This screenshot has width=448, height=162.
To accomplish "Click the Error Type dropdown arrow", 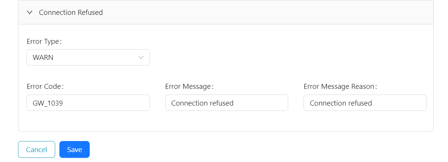I will coord(141,58).
